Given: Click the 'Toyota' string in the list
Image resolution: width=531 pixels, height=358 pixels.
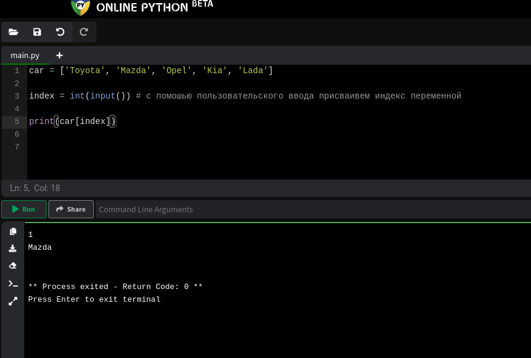Looking at the screenshot, I should [85, 70].
